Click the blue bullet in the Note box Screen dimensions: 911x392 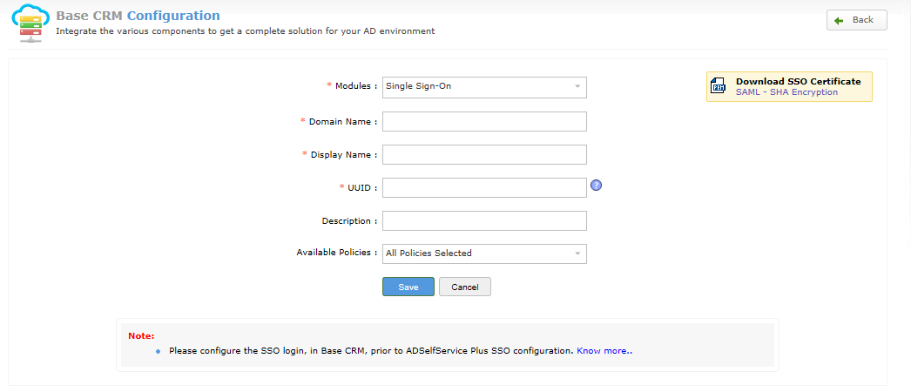pyautogui.click(x=159, y=351)
